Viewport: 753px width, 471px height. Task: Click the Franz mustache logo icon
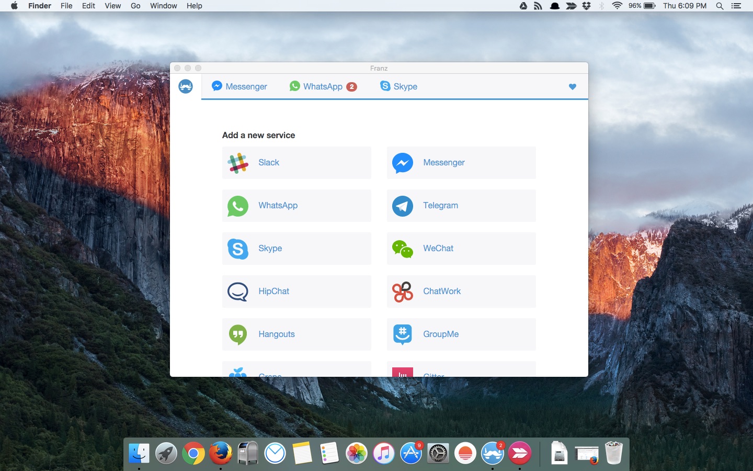(x=186, y=86)
